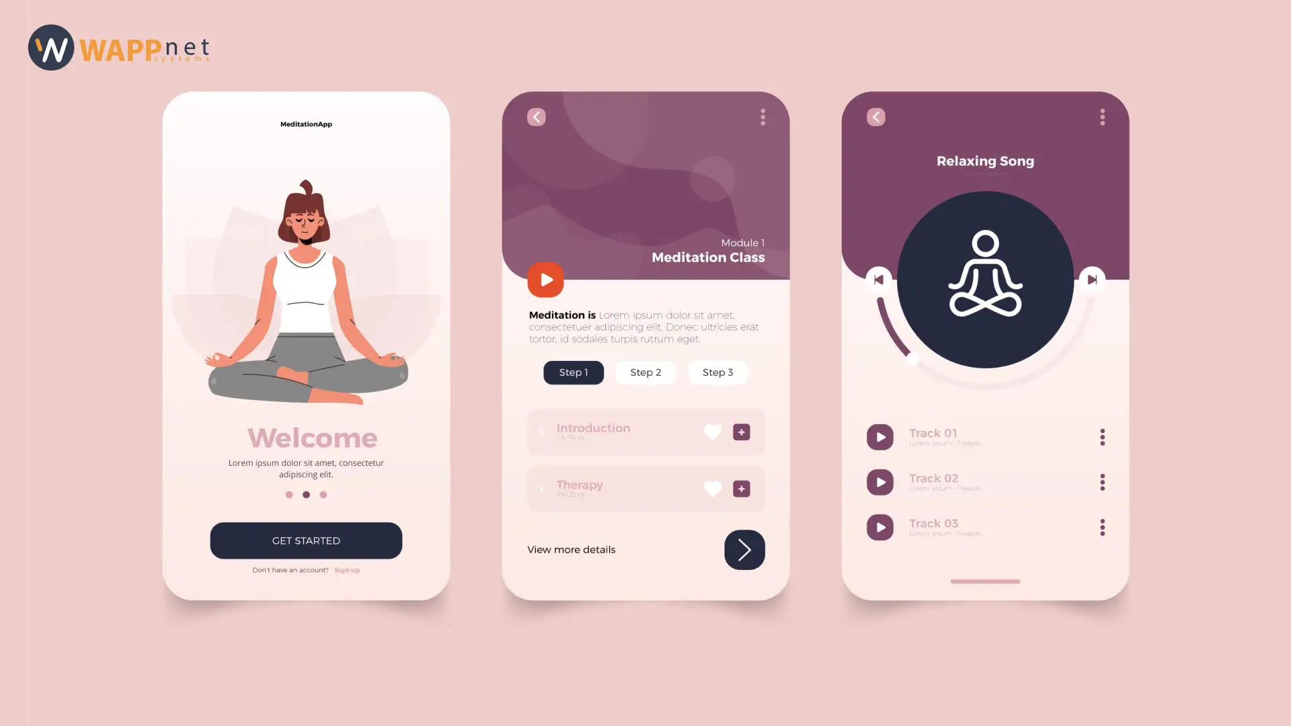Click the back navigation arrow icon
1291x726 pixels.
click(x=537, y=116)
